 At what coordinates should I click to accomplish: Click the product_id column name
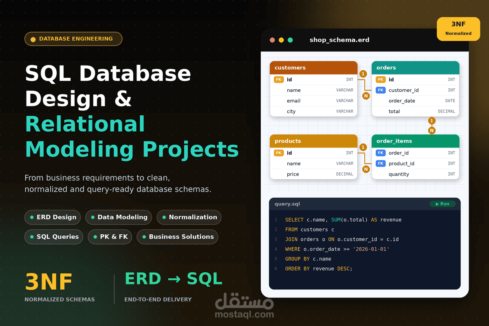click(401, 163)
